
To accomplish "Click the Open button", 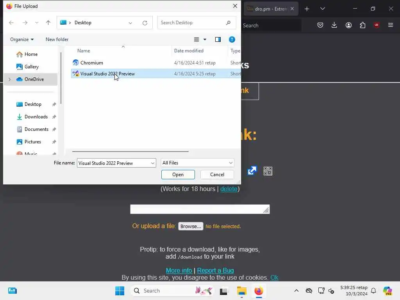I will tap(178, 175).
